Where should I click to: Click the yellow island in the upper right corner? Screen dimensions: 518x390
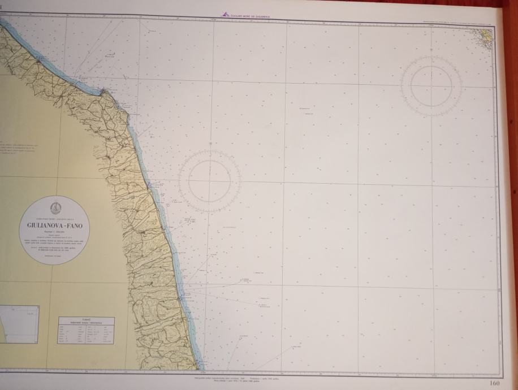[486, 34]
